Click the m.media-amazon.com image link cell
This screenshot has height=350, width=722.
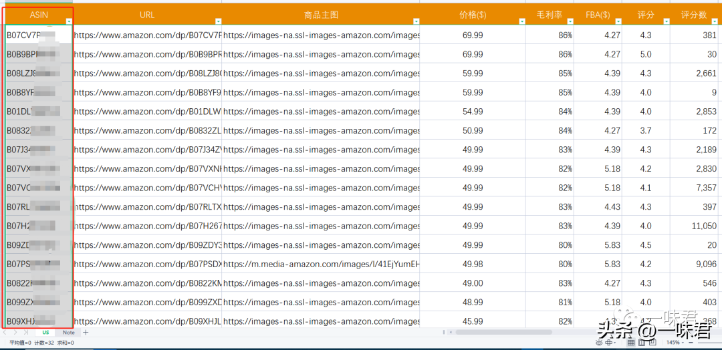point(321,264)
